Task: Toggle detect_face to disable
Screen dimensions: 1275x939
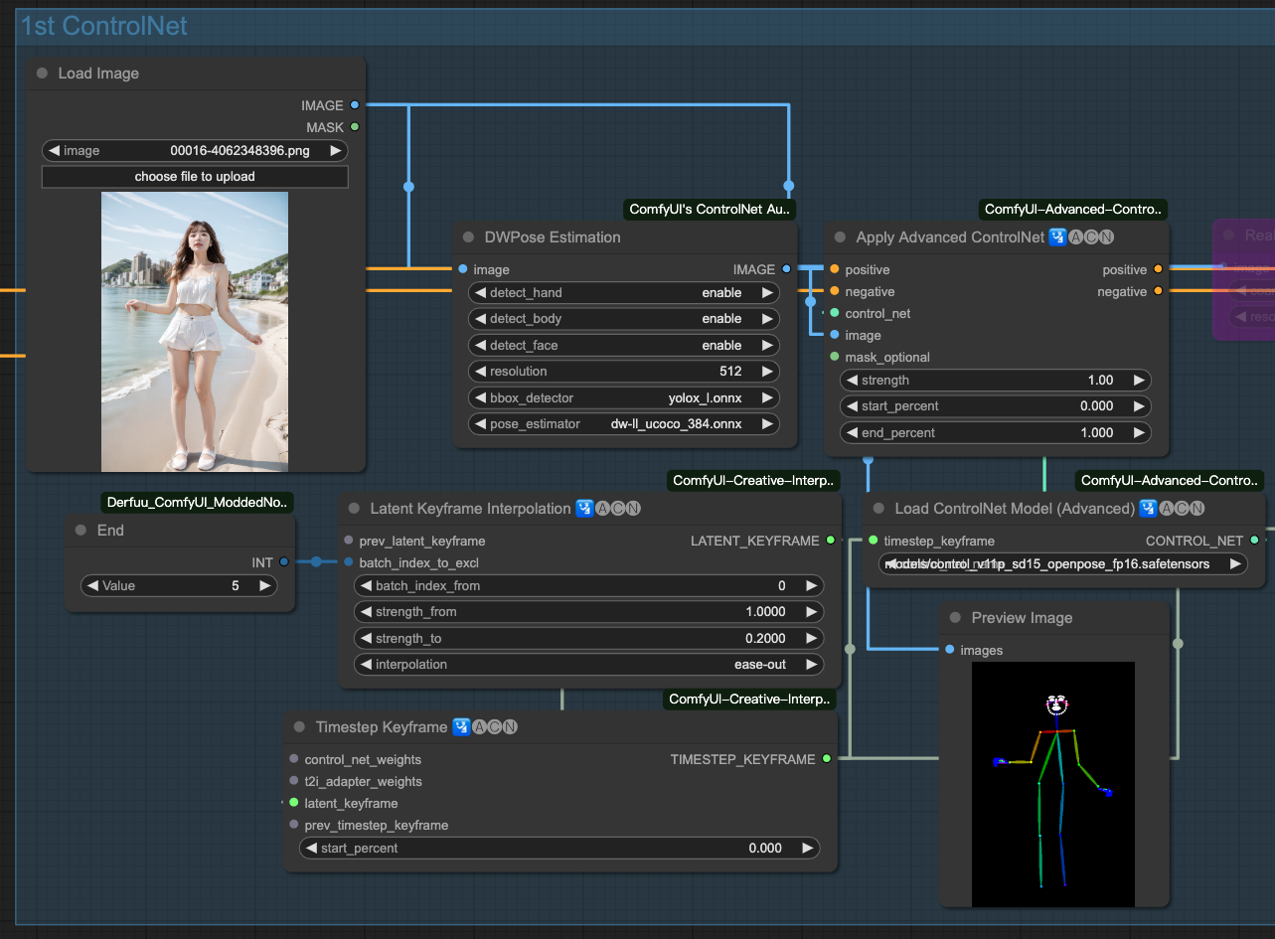Action: (x=623, y=345)
